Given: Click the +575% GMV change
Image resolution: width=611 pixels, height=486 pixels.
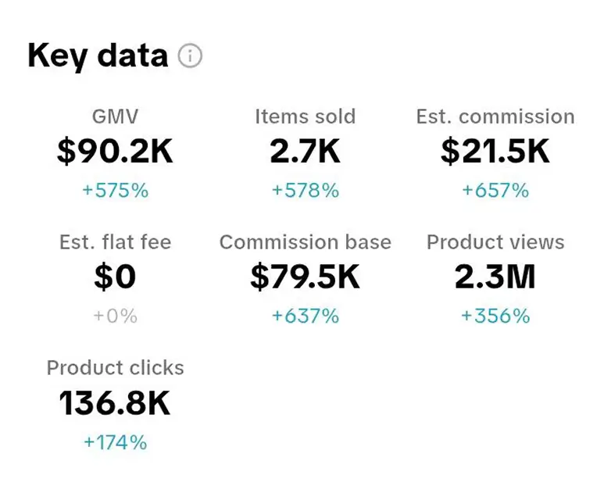Looking at the screenshot, I should (115, 190).
